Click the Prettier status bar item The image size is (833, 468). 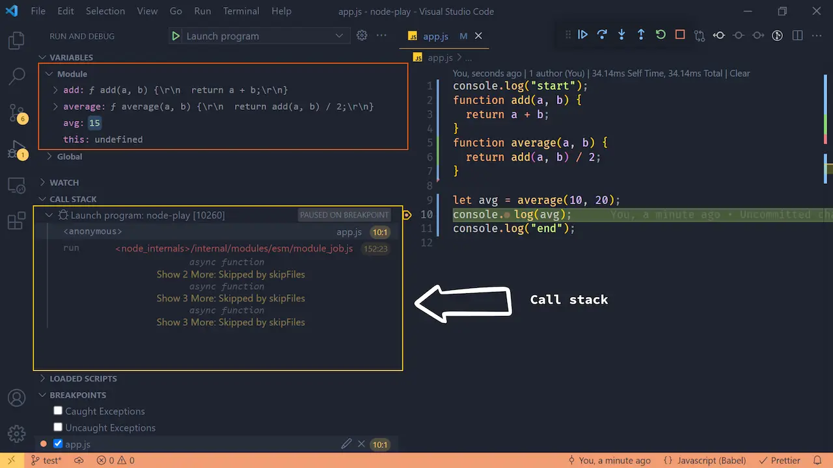(780, 460)
